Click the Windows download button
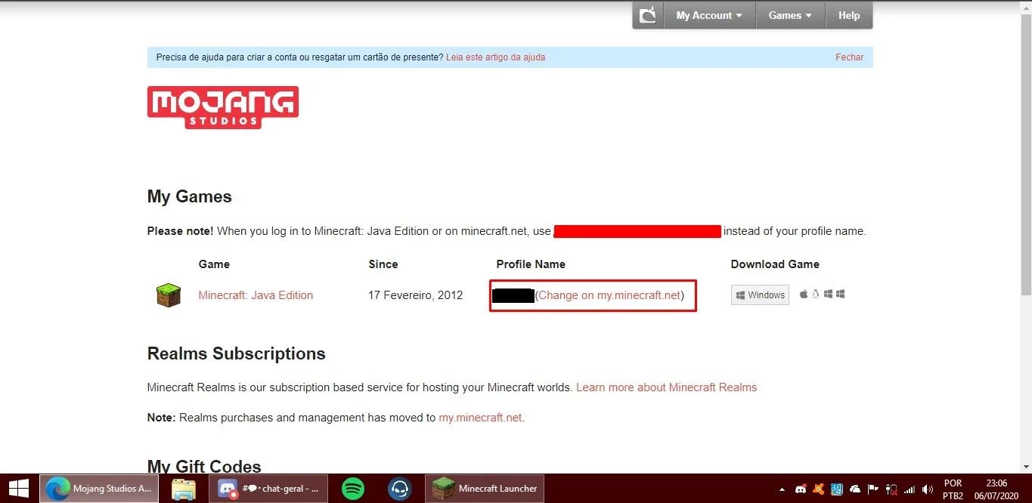The height and width of the screenshot is (503, 1032). pyautogui.click(x=760, y=295)
